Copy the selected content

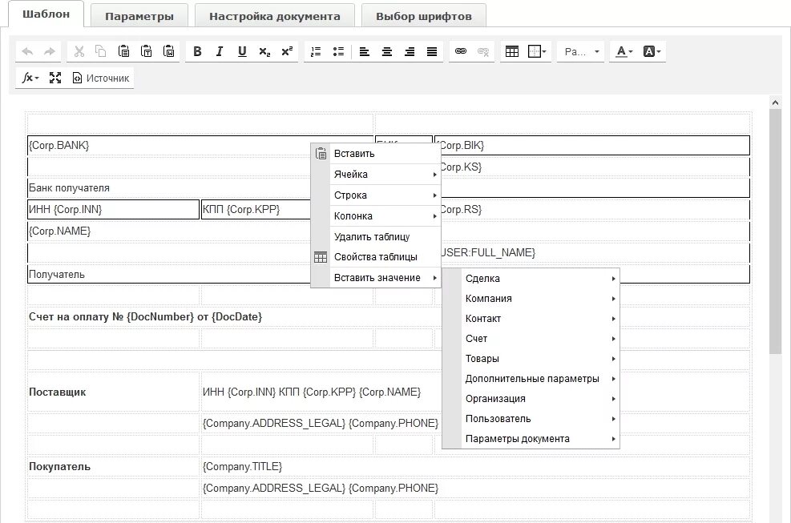101,51
